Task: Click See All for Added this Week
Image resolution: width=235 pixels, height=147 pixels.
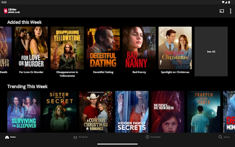Action: tap(211, 51)
